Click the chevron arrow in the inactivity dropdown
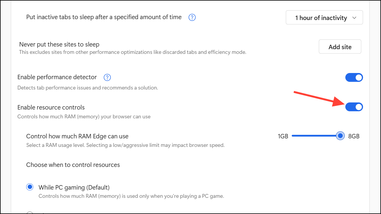Viewport: 381px width, 214px height. point(354,18)
